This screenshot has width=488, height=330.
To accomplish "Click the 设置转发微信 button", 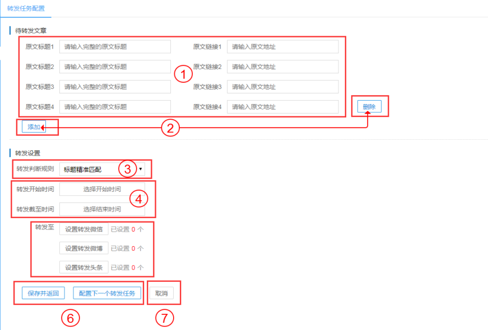I will click(83, 229).
